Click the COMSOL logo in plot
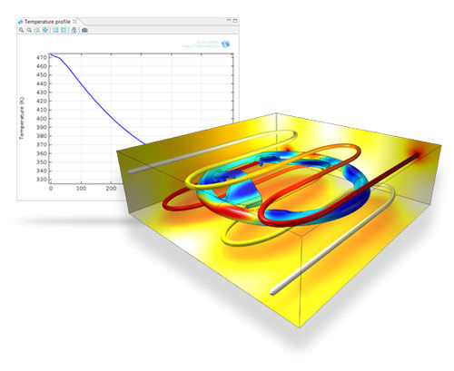This screenshot has width=454, height=371. [x=206, y=44]
